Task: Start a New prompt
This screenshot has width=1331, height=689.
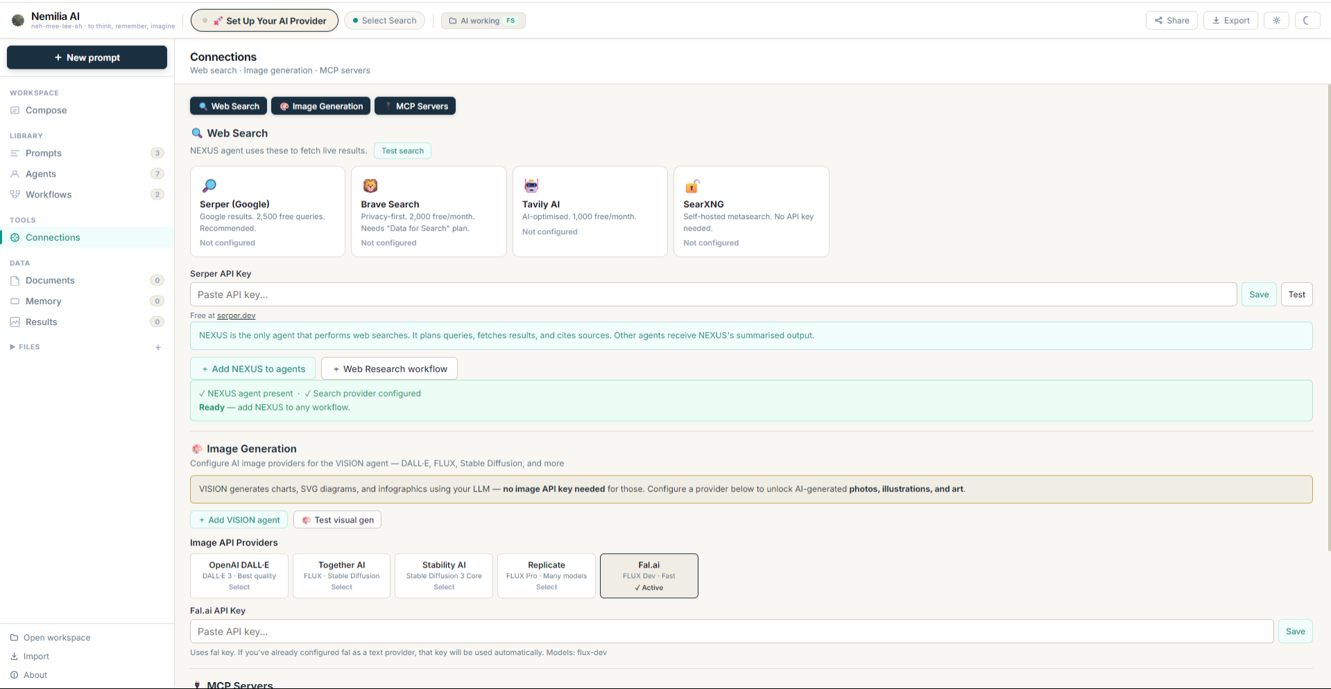Action: pos(87,58)
